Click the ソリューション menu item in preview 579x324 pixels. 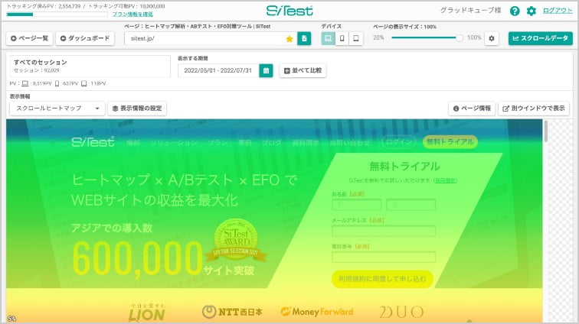tap(174, 143)
